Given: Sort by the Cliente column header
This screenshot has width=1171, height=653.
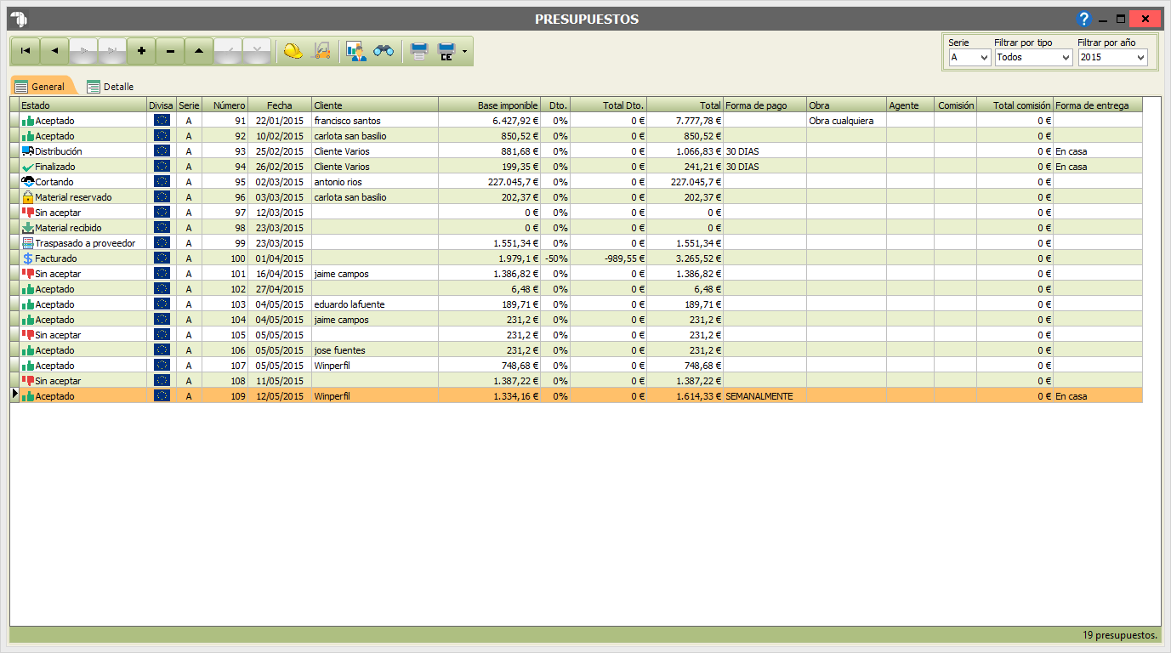Looking at the screenshot, I should [375, 105].
